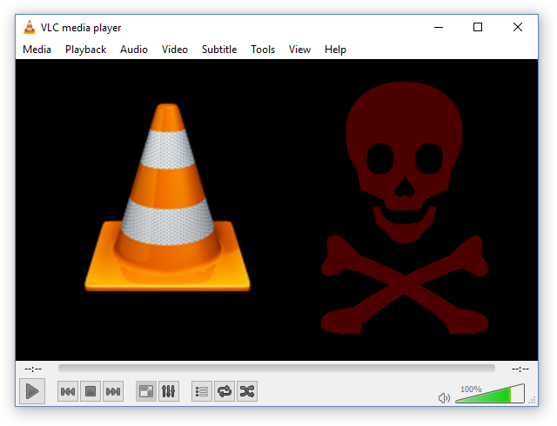
Task: Open the Help menu
Action: point(335,50)
